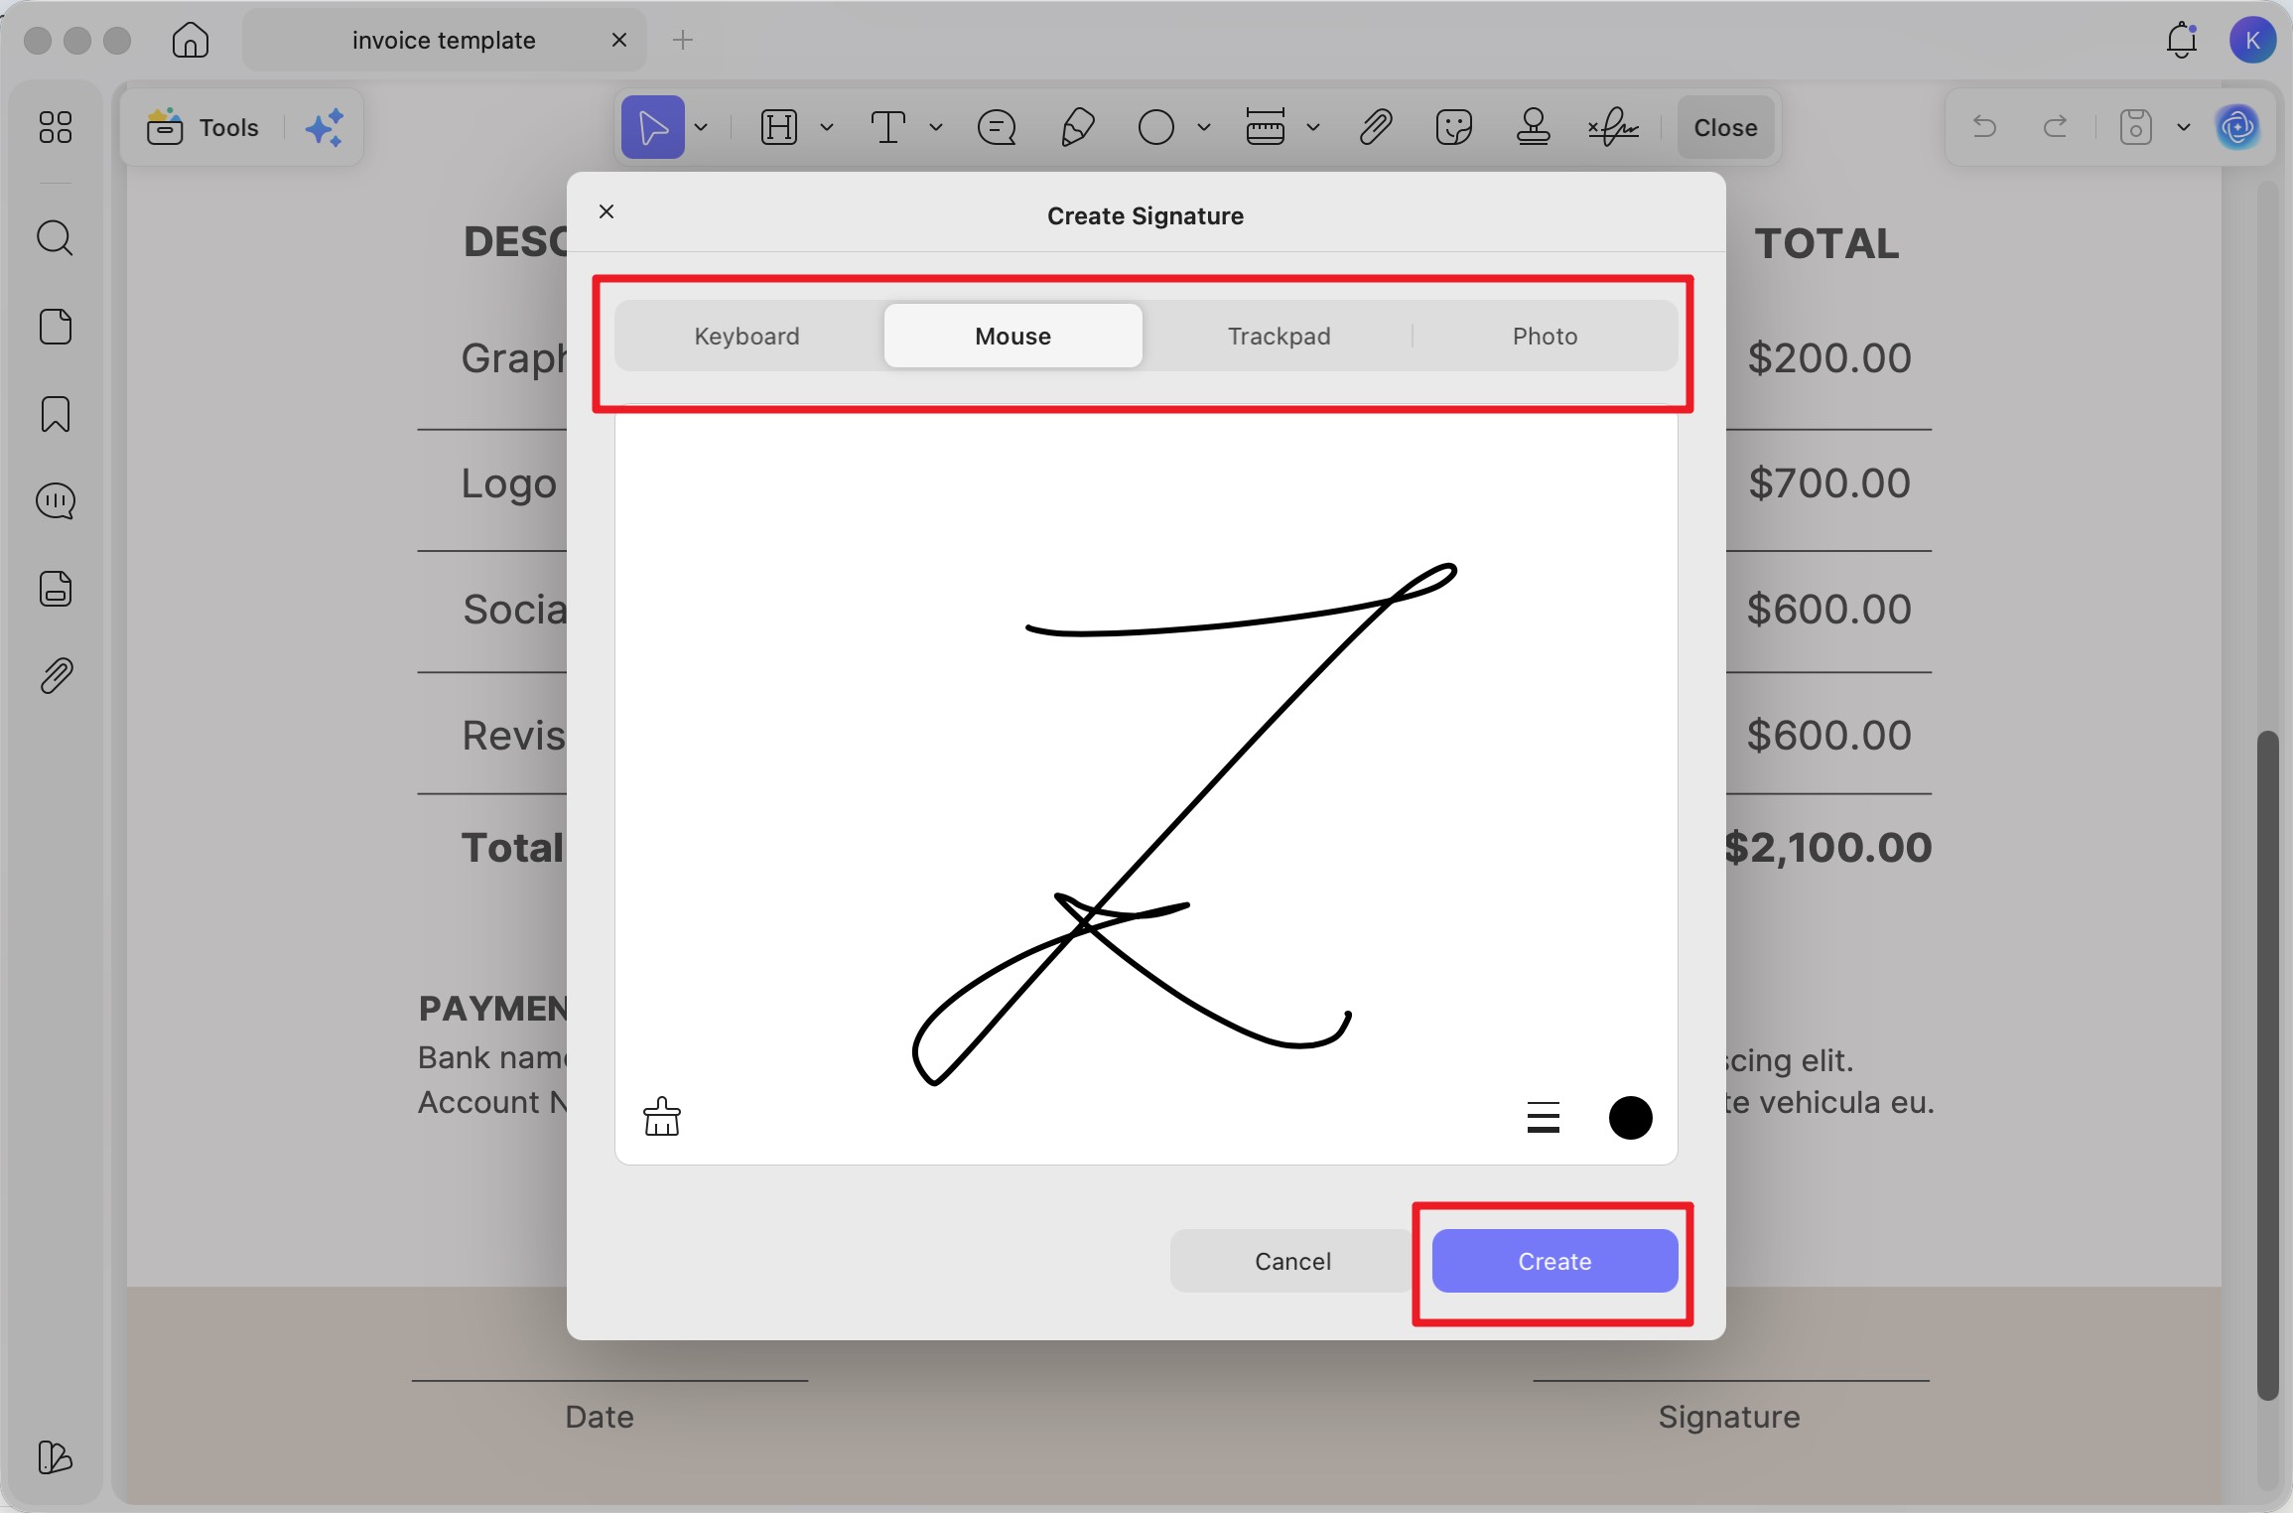
Task: Save the document with disk icon
Action: pyautogui.click(x=2136, y=127)
